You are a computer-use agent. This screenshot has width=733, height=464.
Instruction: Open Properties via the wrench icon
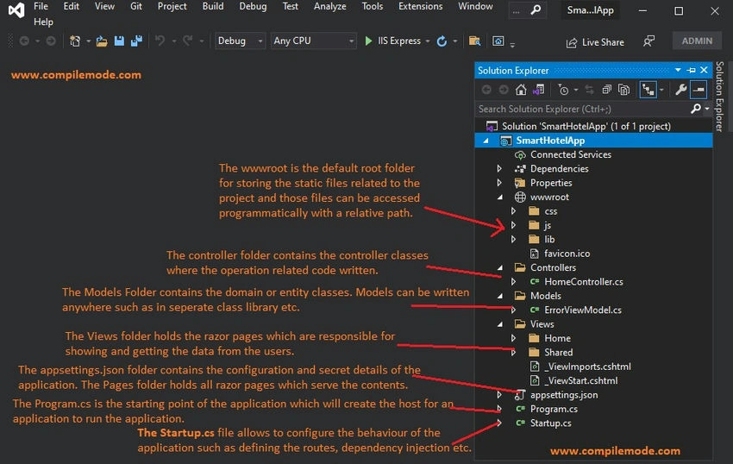click(680, 90)
